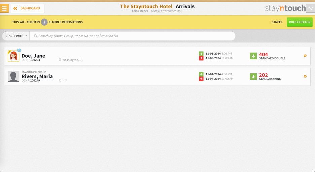Click Stayntouch Group label
The width and height of the screenshot is (315, 172).
[x=34, y=72]
